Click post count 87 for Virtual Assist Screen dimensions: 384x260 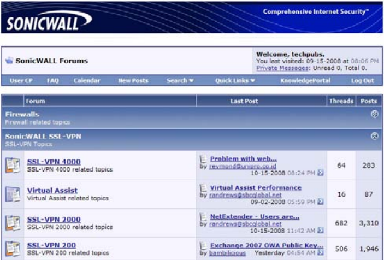pyautogui.click(x=369, y=194)
